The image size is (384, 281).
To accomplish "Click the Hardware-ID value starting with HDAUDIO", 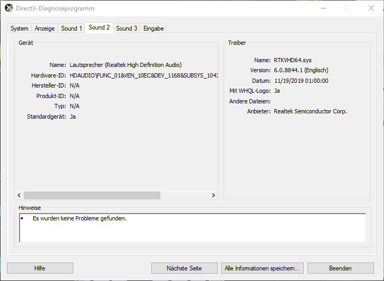I will [x=144, y=75].
